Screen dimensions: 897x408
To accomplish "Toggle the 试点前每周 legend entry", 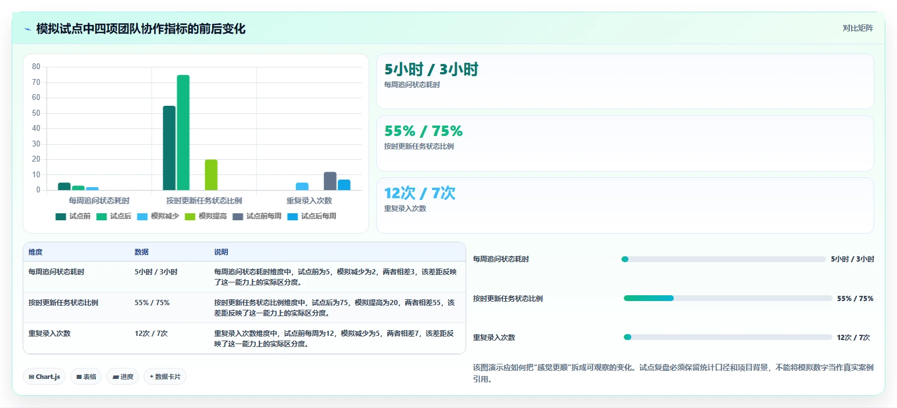I will 257,216.
